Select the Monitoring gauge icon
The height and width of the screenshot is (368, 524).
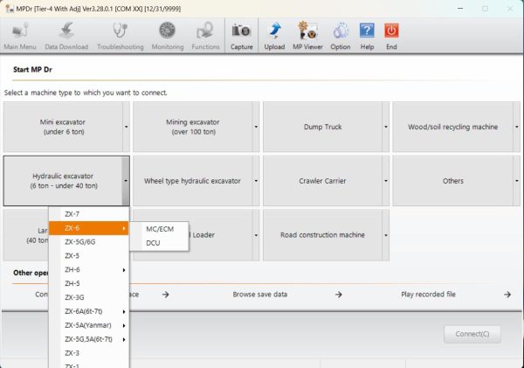[168, 36]
